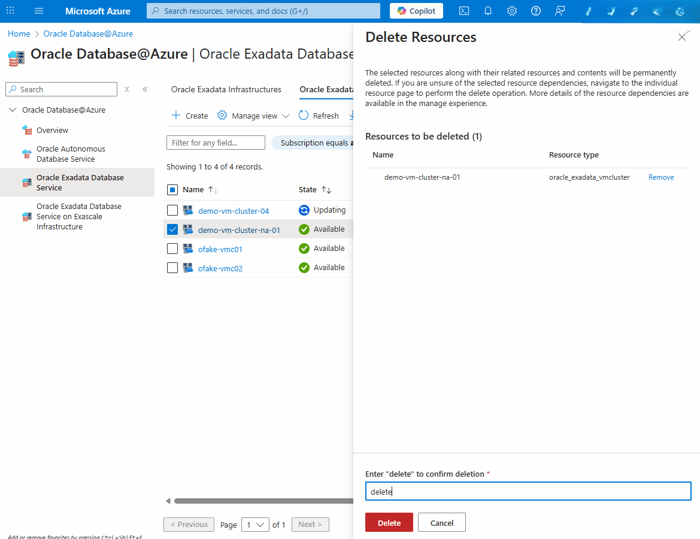The height and width of the screenshot is (539, 700).
Task: Open Cloud Shell in the top bar
Action: tap(463, 10)
